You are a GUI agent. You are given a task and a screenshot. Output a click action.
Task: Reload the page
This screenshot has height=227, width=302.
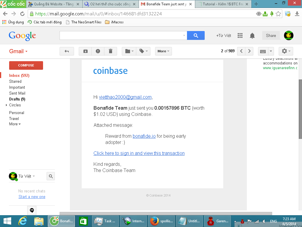point(22,14)
